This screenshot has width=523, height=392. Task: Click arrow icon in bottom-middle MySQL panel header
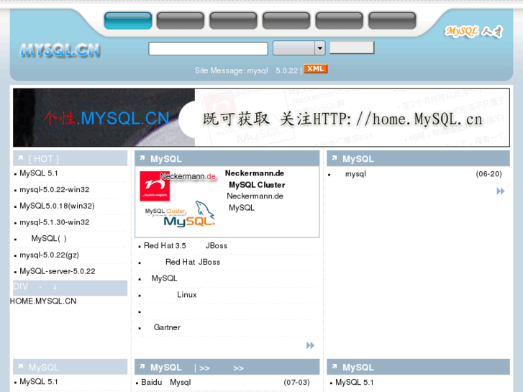[142, 367]
